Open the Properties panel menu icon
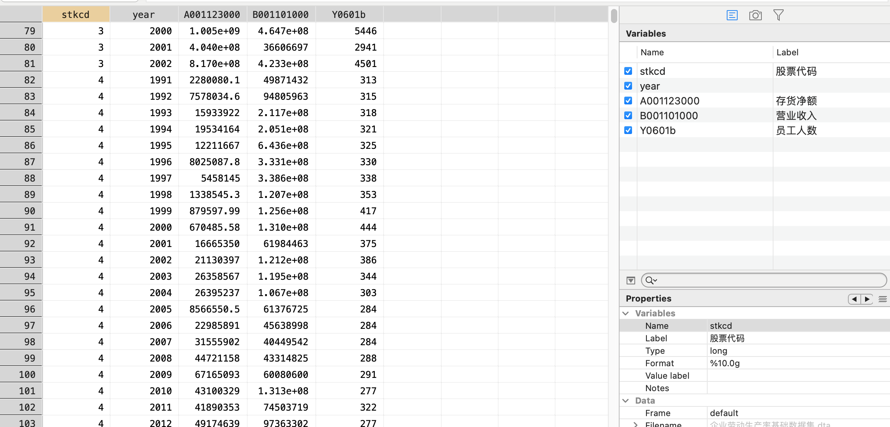The width and height of the screenshot is (890, 427). (x=883, y=299)
